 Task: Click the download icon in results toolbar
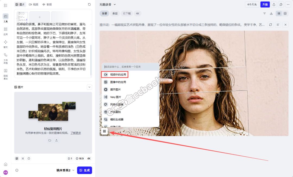[271, 14]
